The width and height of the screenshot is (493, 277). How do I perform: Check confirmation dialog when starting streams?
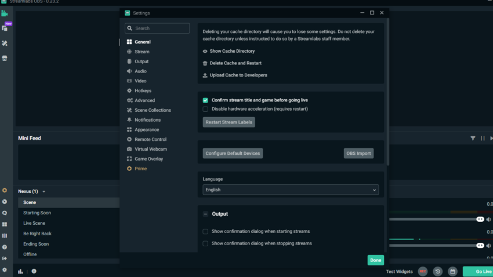(x=205, y=231)
